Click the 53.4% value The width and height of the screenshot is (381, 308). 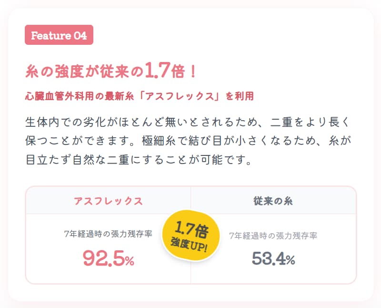pyautogui.click(x=273, y=258)
